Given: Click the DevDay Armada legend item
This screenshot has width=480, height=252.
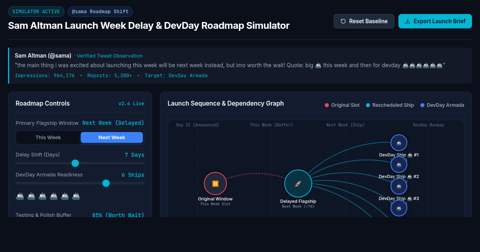Looking at the screenshot, I should click(x=442, y=105).
